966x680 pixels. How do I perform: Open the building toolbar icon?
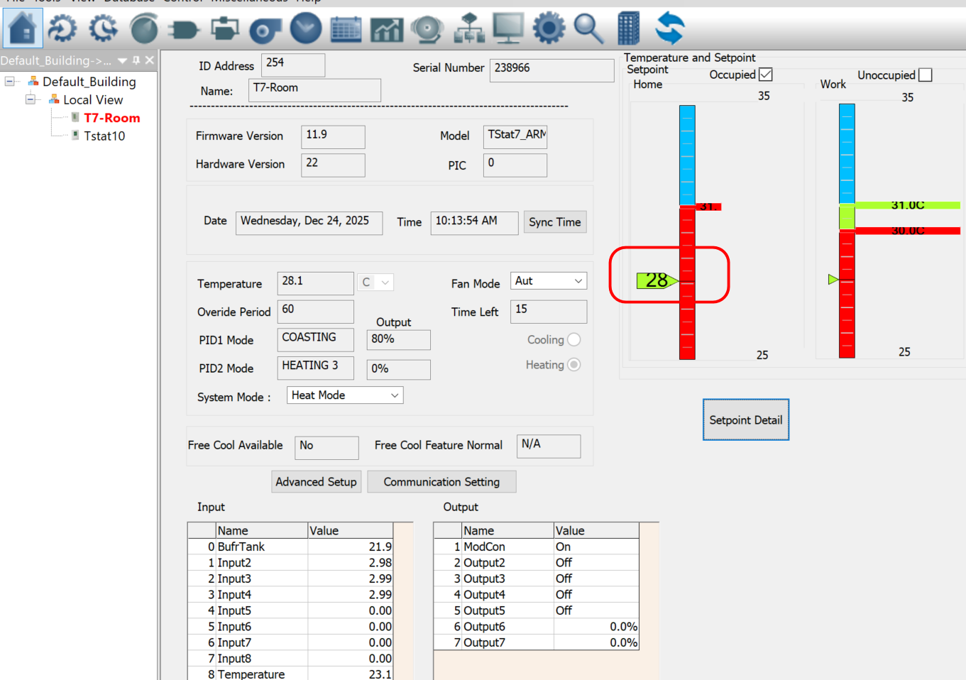629,29
